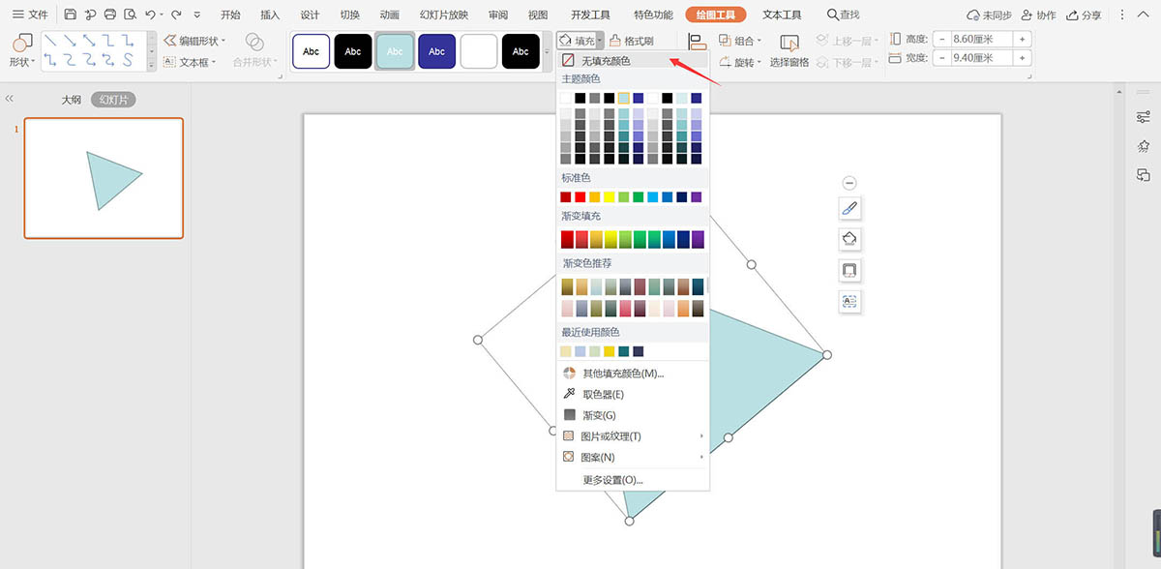Image resolution: width=1161 pixels, height=569 pixels.
Task: Open the 旋转 rotate dropdown
Action: pos(741,62)
